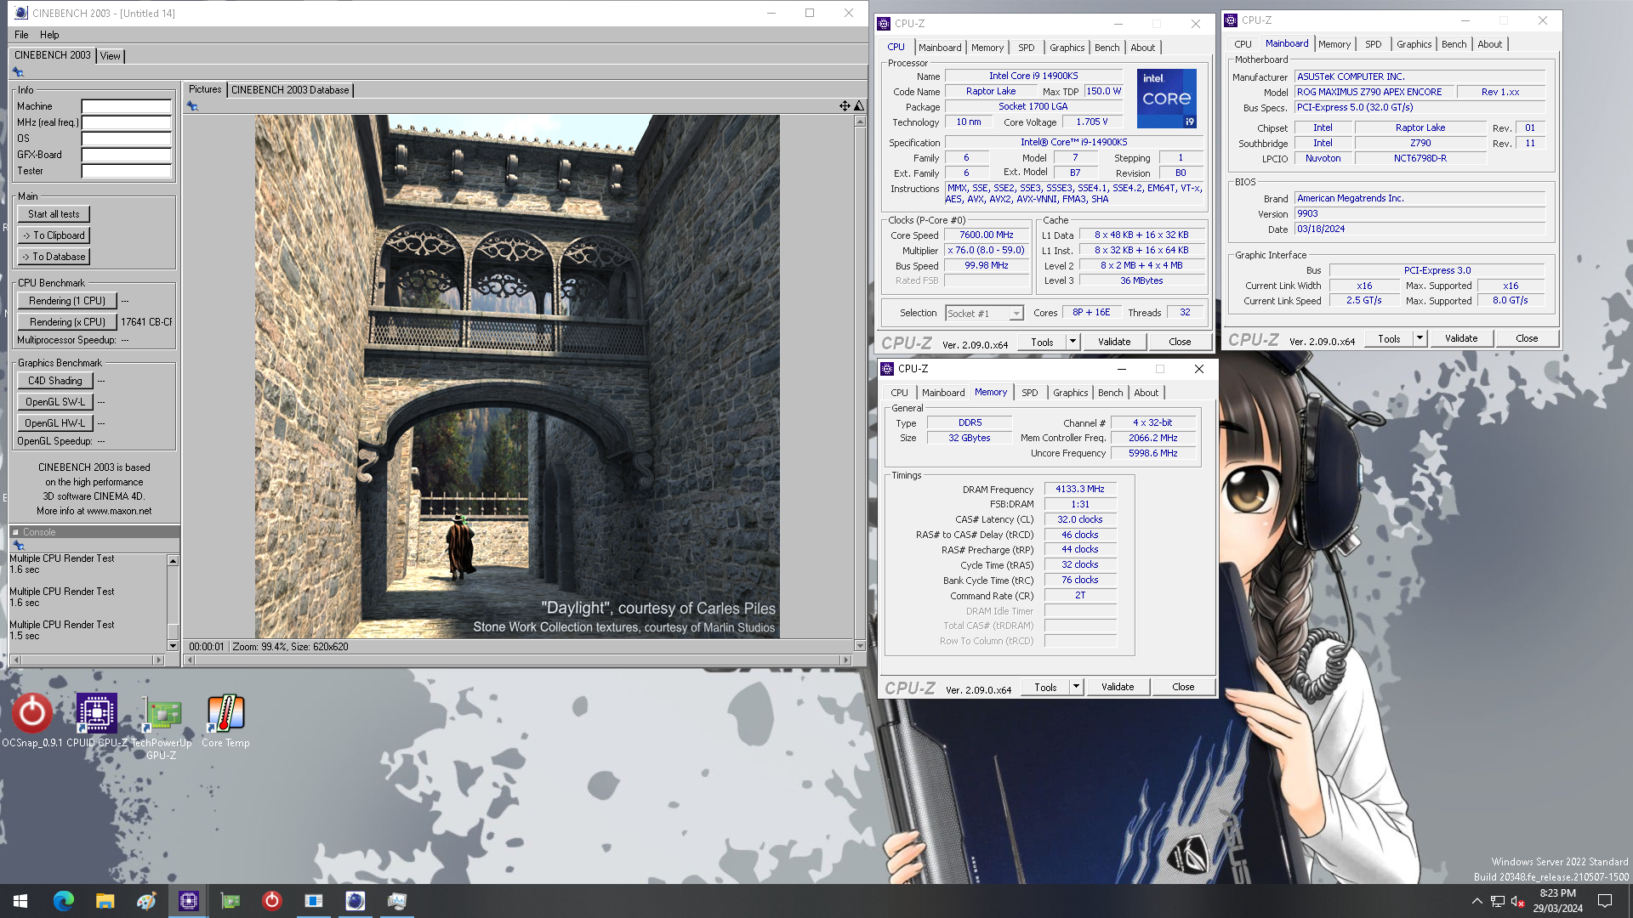The height and width of the screenshot is (918, 1633).
Task: Click the Intel Core i9 logo in CPU-Z
Action: (1166, 99)
